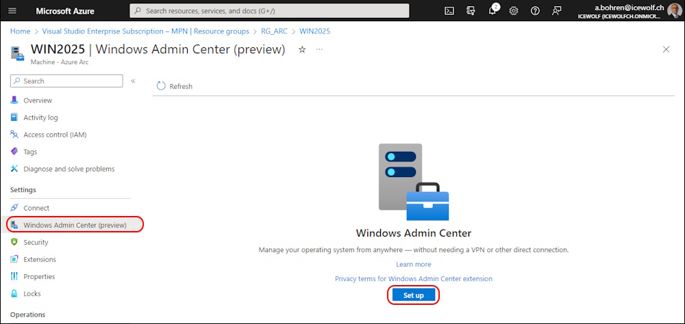This screenshot has width=685, height=324.
Task: Open Access control (IAM) menu item
Action: pos(55,135)
